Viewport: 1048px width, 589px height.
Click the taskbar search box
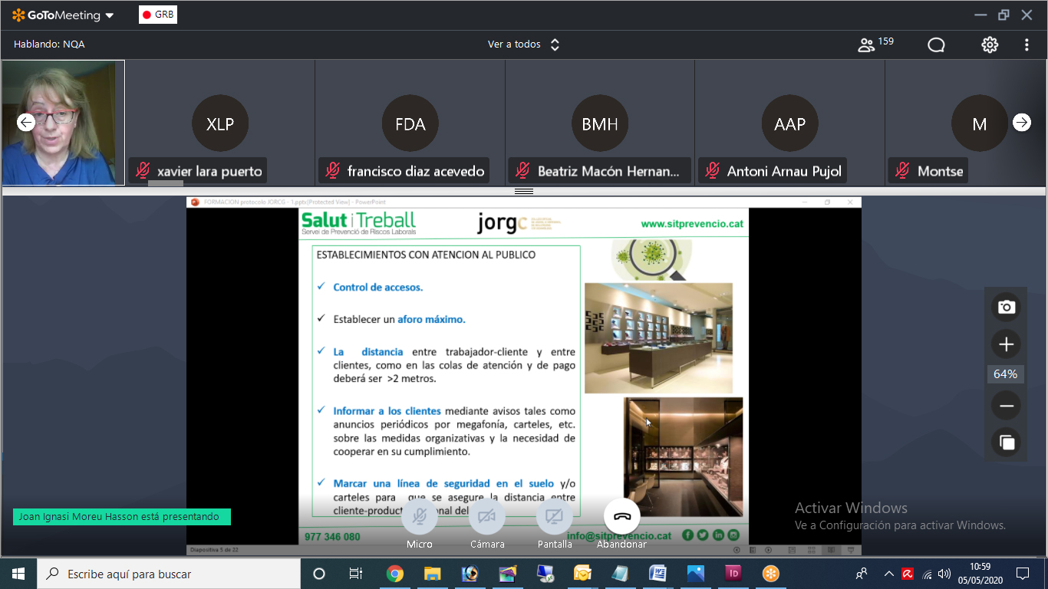169,574
